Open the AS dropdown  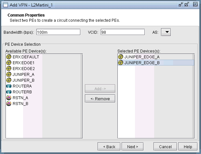point(166,32)
